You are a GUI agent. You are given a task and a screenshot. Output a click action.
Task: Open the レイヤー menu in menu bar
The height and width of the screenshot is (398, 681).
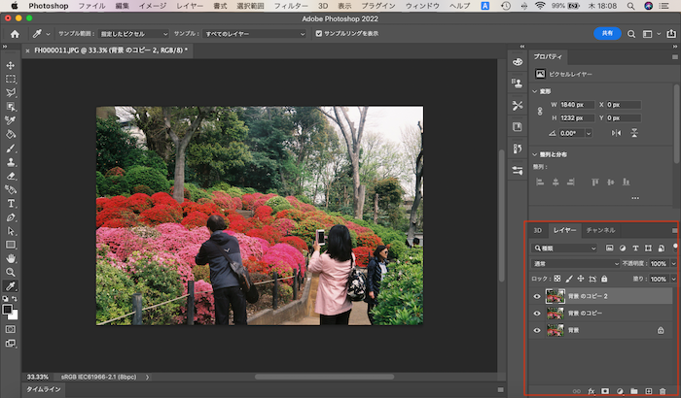(190, 6)
